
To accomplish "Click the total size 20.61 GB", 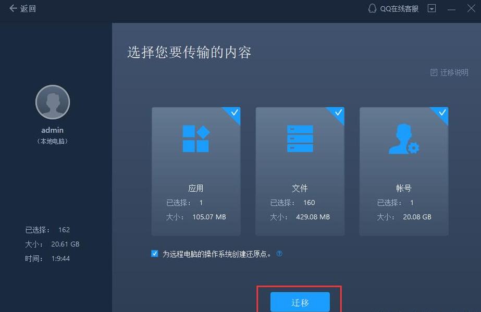I will tap(65, 244).
